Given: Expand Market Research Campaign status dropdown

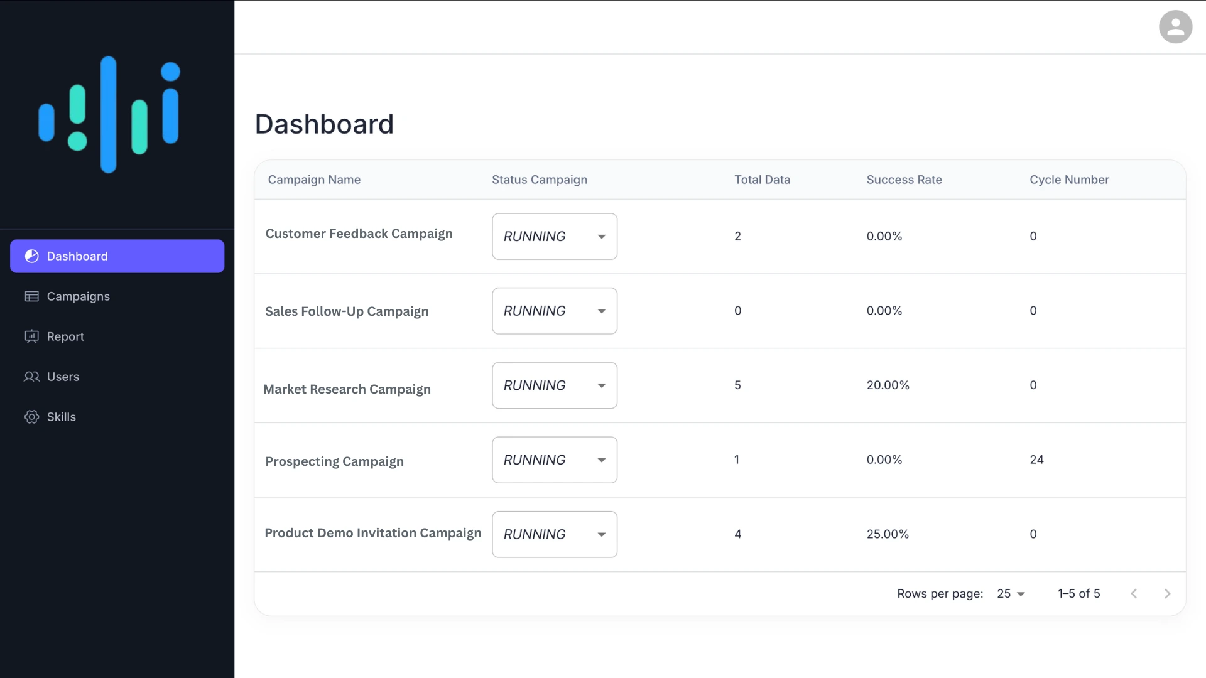Looking at the screenshot, I should (554, 385).
